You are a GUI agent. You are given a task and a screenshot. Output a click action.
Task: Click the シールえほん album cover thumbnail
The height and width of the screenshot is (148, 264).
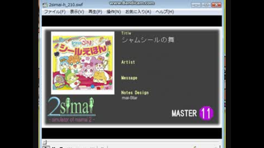point(83,63)
